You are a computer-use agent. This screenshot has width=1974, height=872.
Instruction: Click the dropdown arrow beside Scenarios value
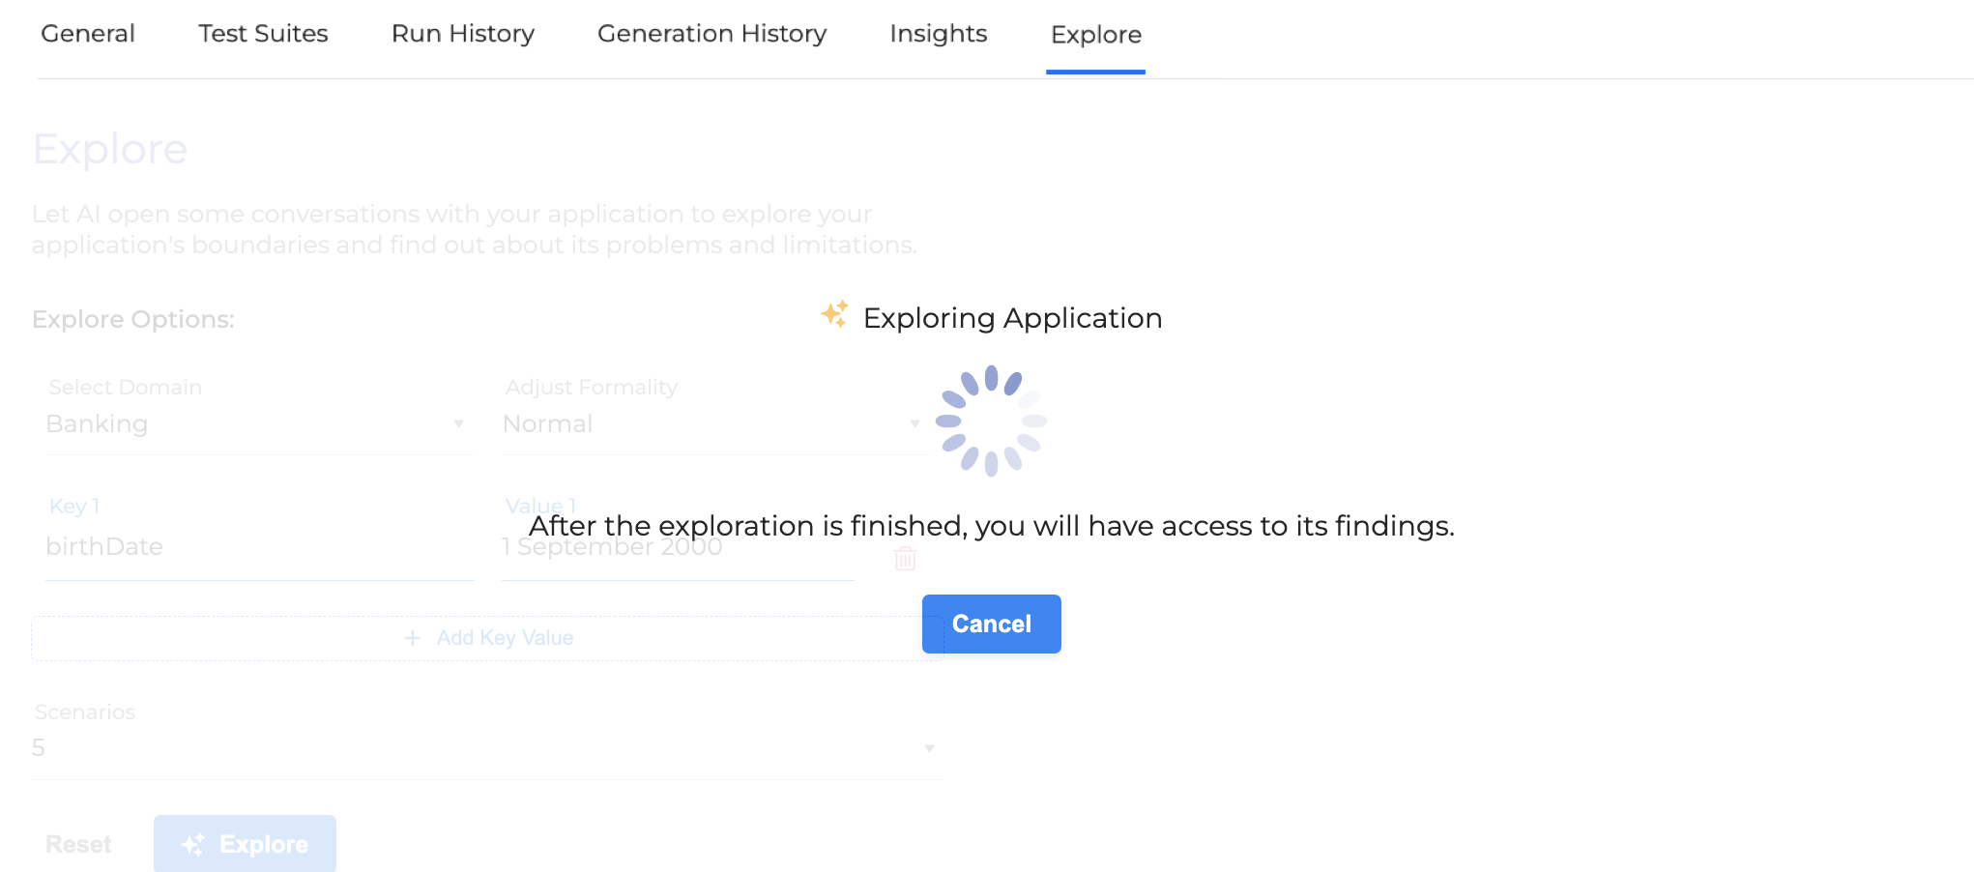pos(929,747)
